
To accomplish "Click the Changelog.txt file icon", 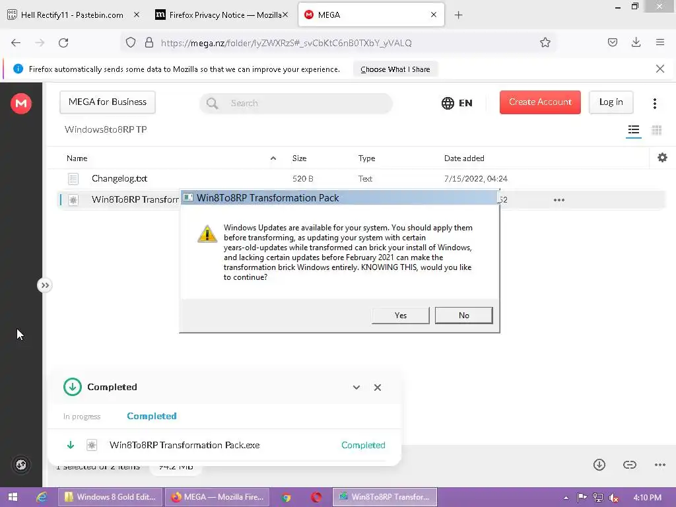I will (73, 178).
